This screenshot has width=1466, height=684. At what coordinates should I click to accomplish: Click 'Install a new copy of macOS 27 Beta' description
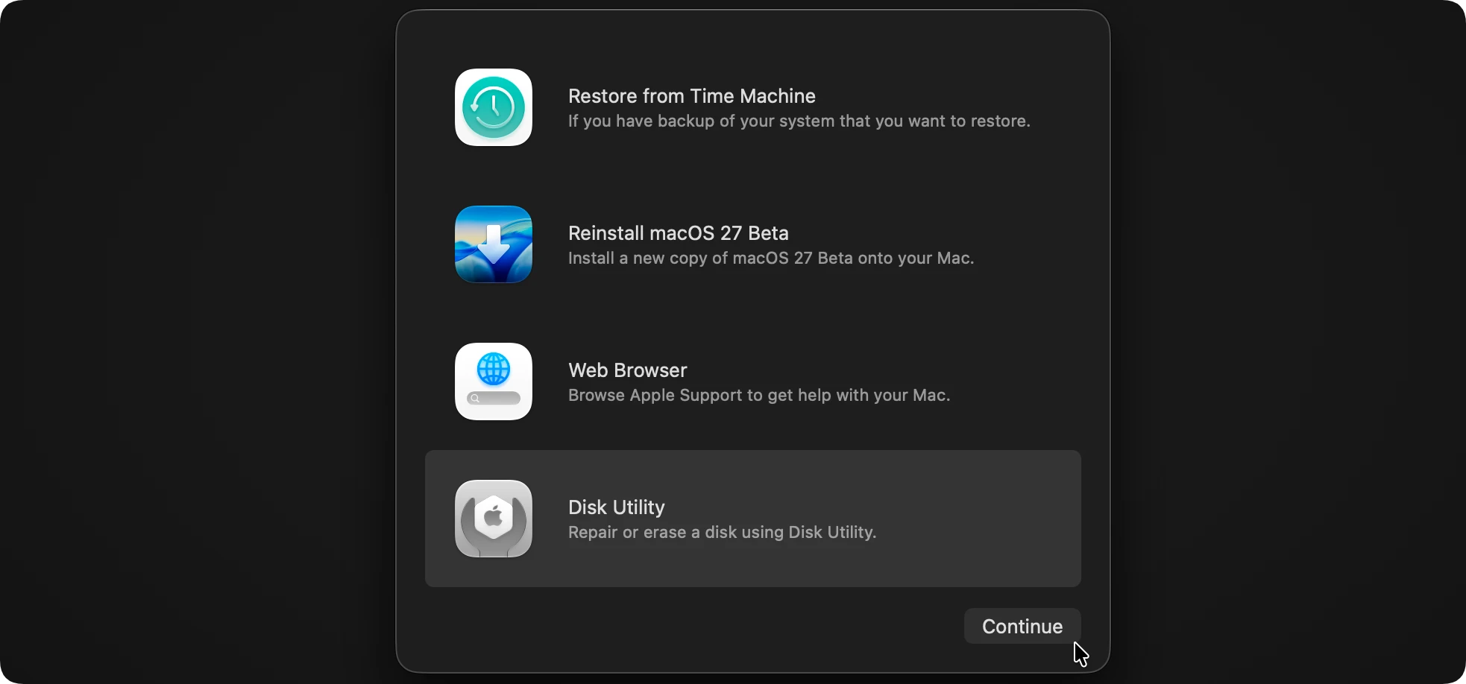[771, 258]
